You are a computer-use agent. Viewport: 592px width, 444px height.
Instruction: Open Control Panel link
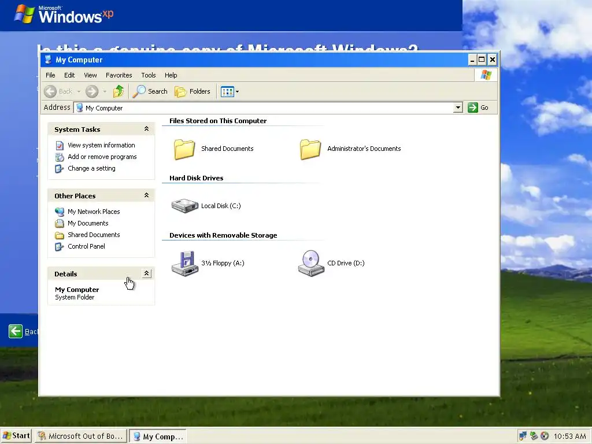(86, 246)
